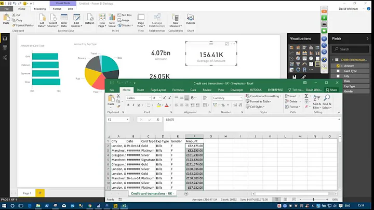374x210 pixels.
Task: Open the Format paint roller pane
Action: coord(303,77)
